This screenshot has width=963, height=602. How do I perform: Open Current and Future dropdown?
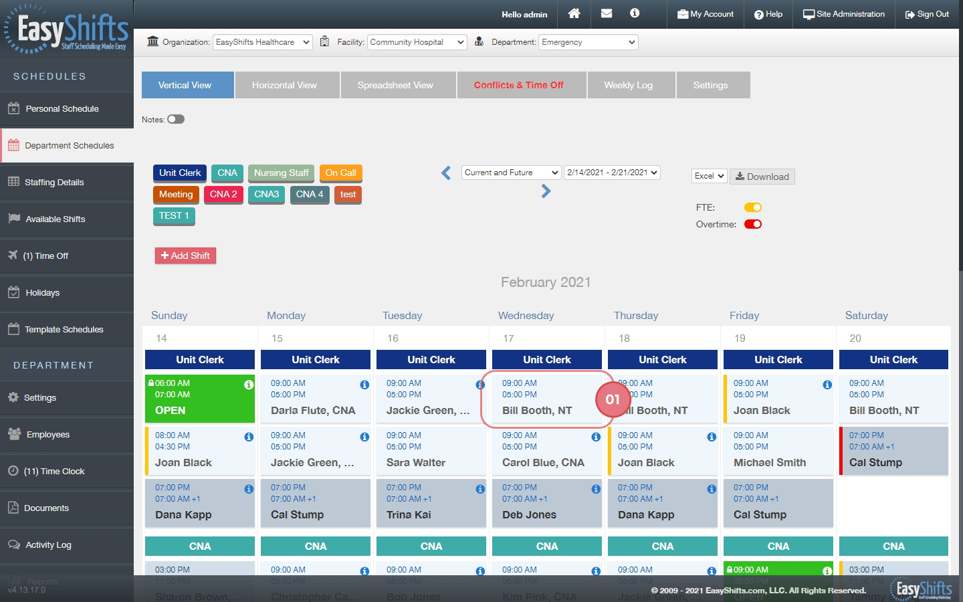(511, 173)
